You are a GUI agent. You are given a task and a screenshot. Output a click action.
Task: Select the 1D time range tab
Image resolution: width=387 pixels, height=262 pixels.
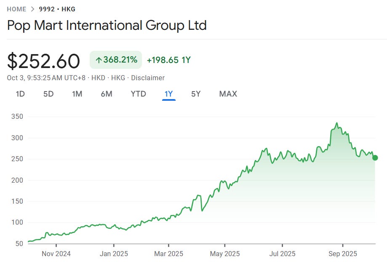coord(20,94)
